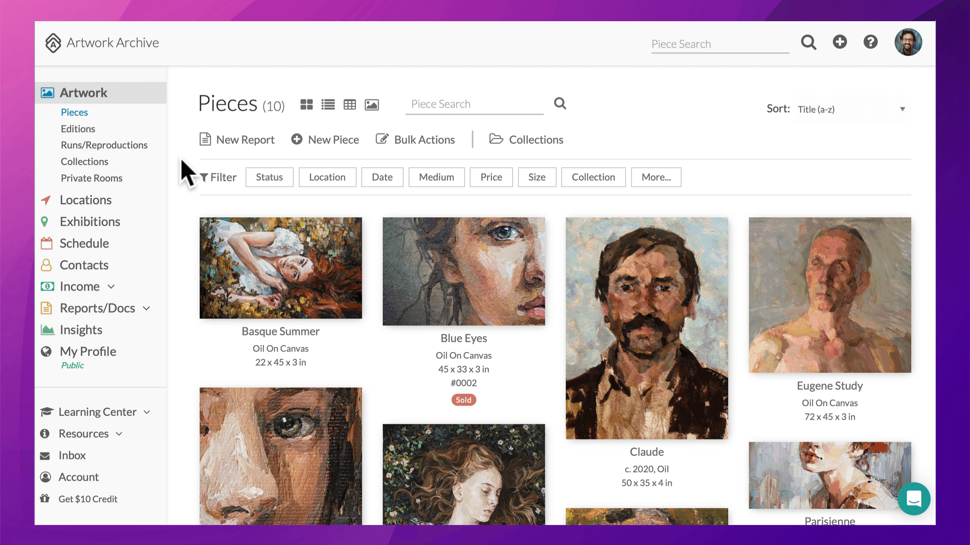The image size is (970, 545).
Task: Open the user profile avatar
Action: click(908, 42)
